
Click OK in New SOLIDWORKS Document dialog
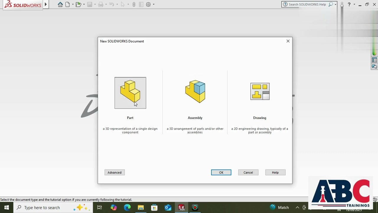coord(221,172)
